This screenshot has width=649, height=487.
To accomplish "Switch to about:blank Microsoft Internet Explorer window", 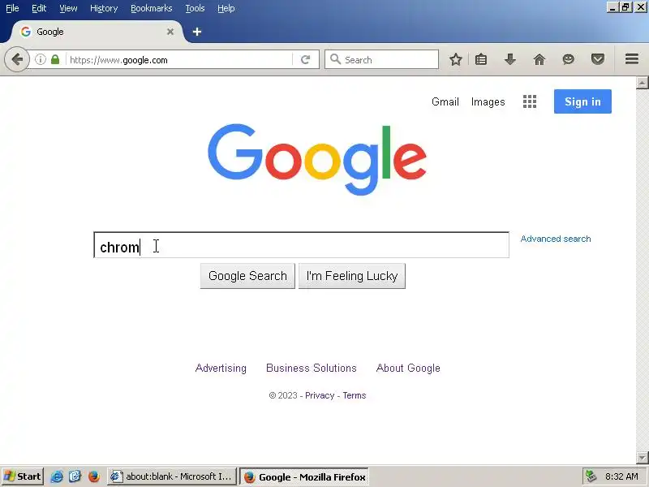I will coord(171,476).
